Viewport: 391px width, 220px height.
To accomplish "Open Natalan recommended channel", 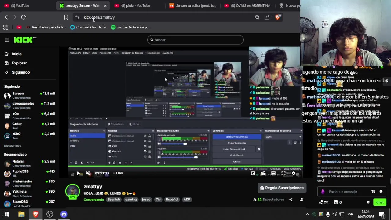I will [x=29, y=163].
